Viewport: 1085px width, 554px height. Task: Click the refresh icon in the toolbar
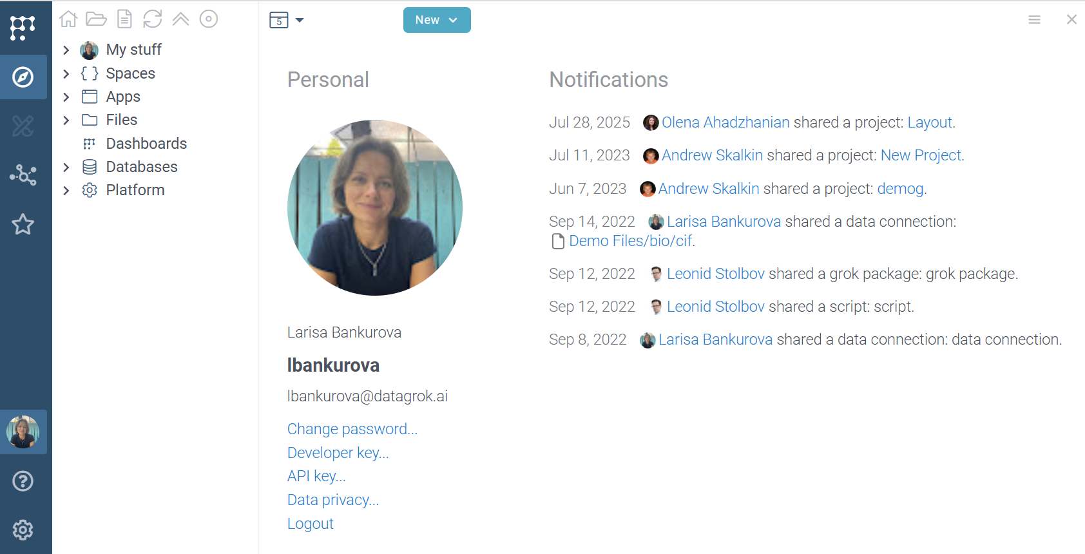coord(153,19)
